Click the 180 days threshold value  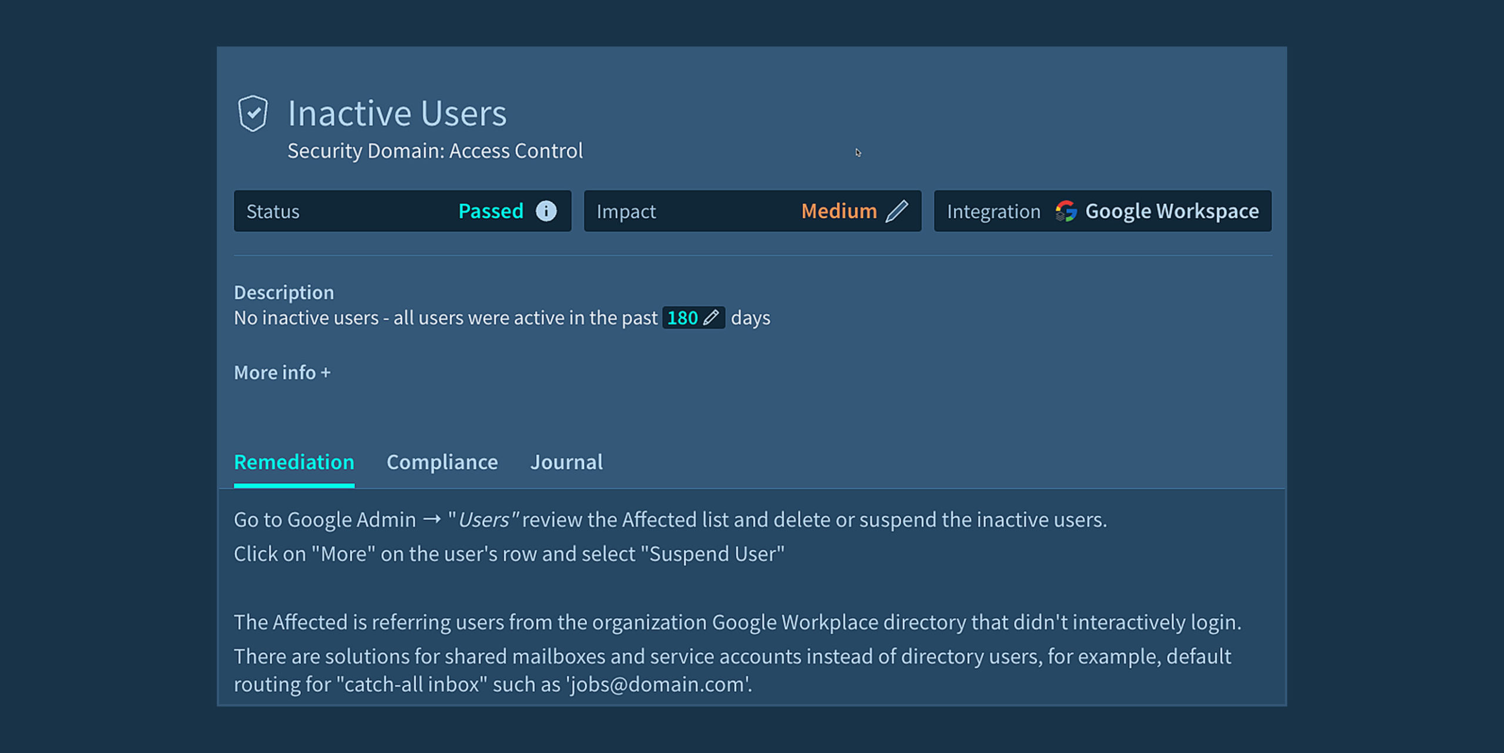tap(682, 318)
